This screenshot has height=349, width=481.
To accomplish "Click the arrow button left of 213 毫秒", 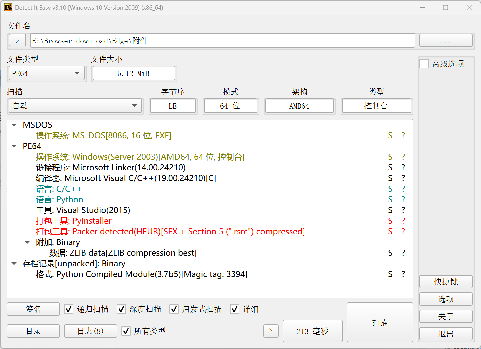I will click(271, 331).
